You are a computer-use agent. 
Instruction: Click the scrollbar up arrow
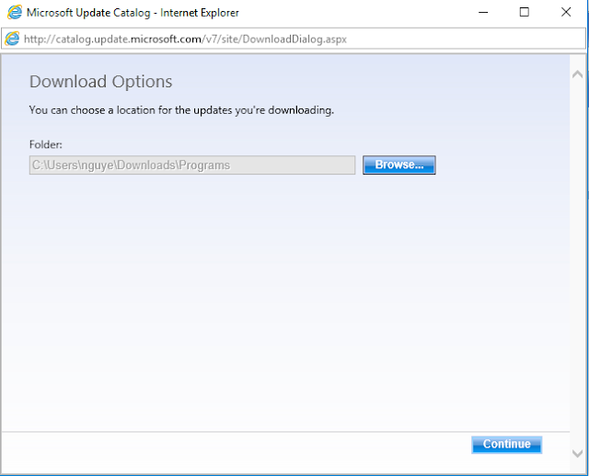(577, 74)
